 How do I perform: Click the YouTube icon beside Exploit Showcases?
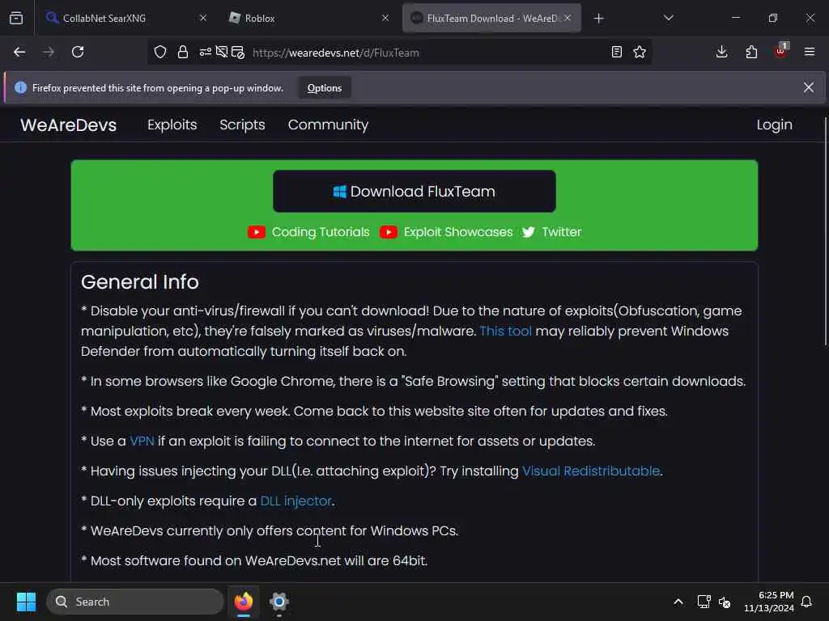(388, 232)
